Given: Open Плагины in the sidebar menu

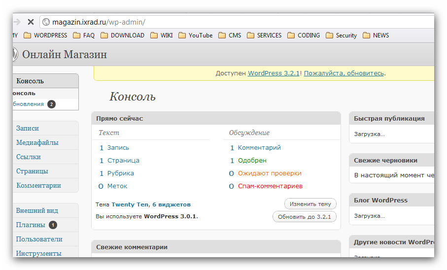Looking at the screenshot, I should click(x=31, y=225).
